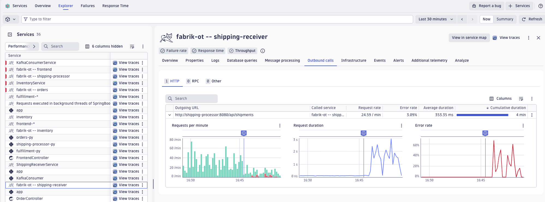The image size is (545, 202).
Task: Click View in service map button
Action: tap(469, 38)
